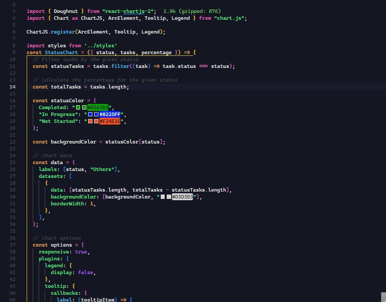Viewport: 386px width, 302px height.
Task: Click the highlighted #D3D3D3 hex value
Action: click(x=182, y=197)
